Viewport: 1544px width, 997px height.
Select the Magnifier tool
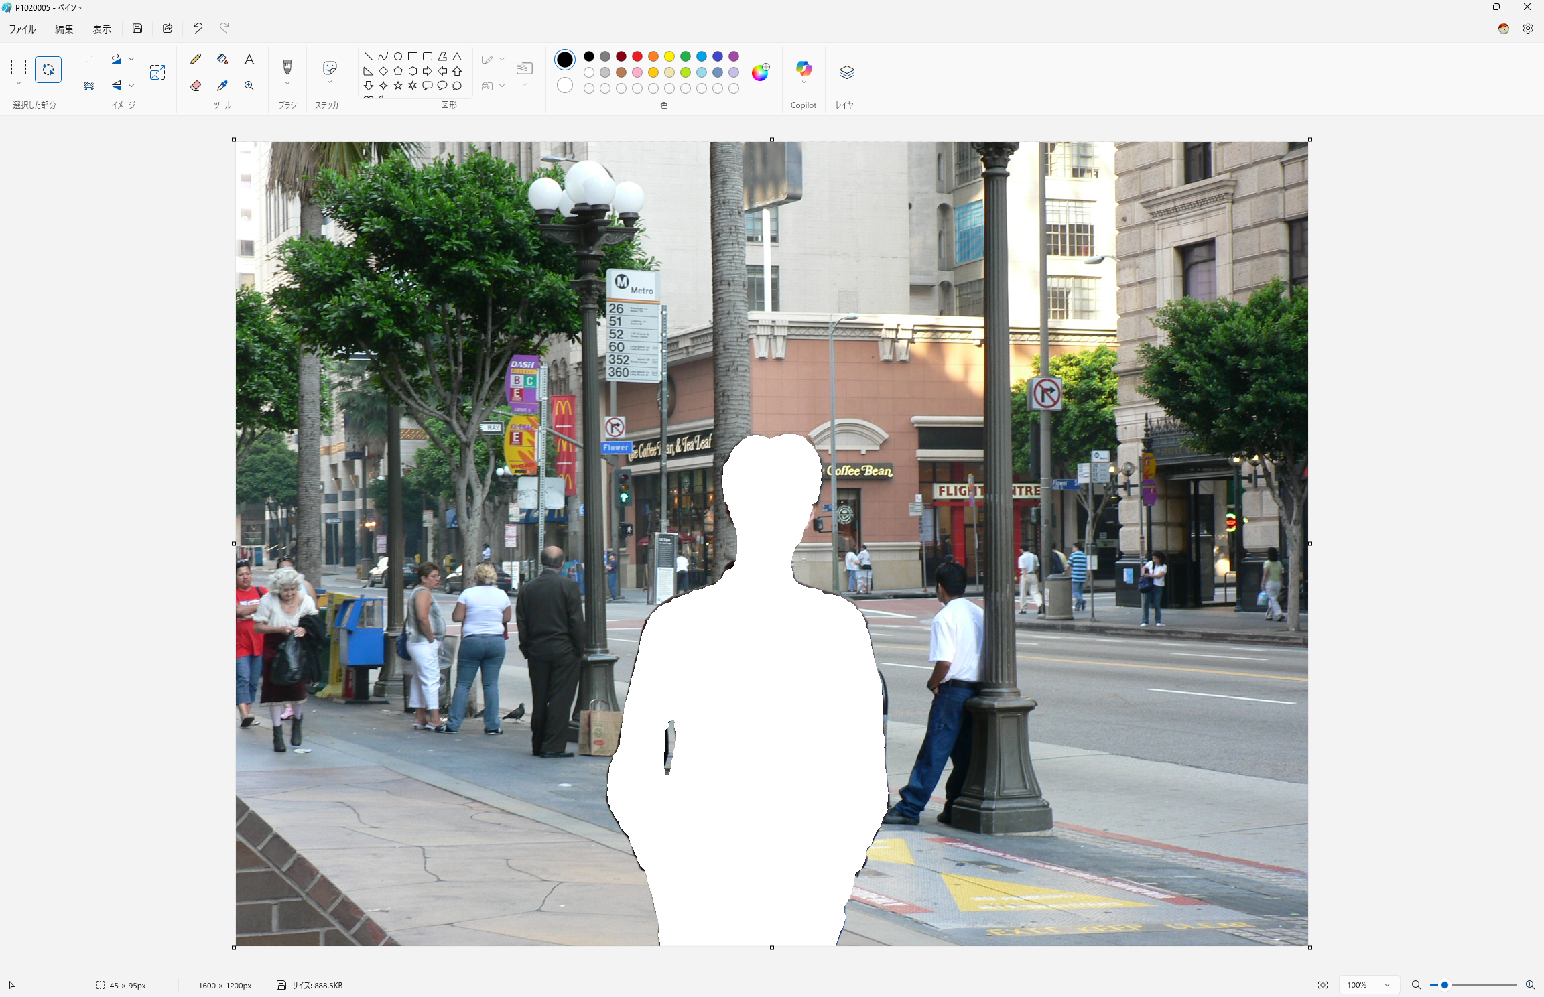(x=249, y=86)
